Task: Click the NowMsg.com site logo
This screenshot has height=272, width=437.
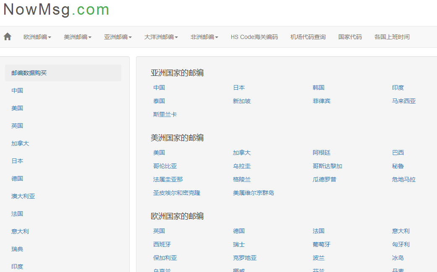Action: pos(56,9)
